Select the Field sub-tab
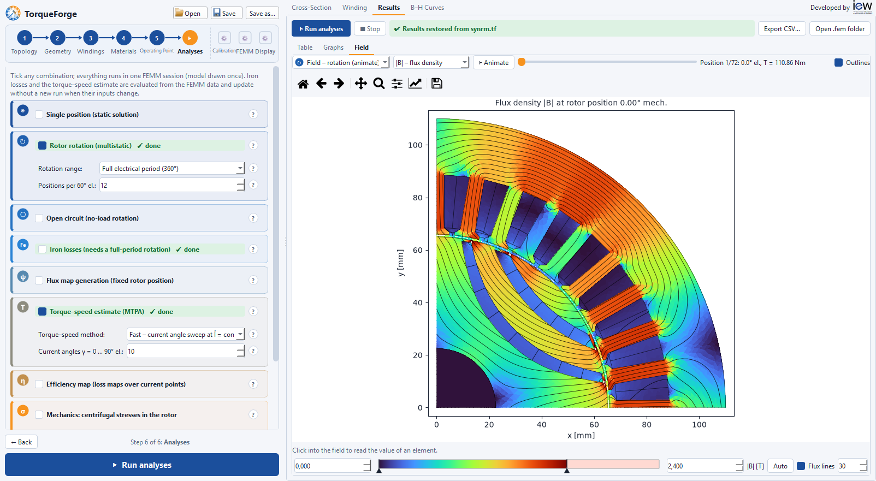876x481 pixels. coord(362,47)
